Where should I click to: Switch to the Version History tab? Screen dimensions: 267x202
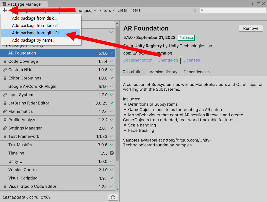163,72
